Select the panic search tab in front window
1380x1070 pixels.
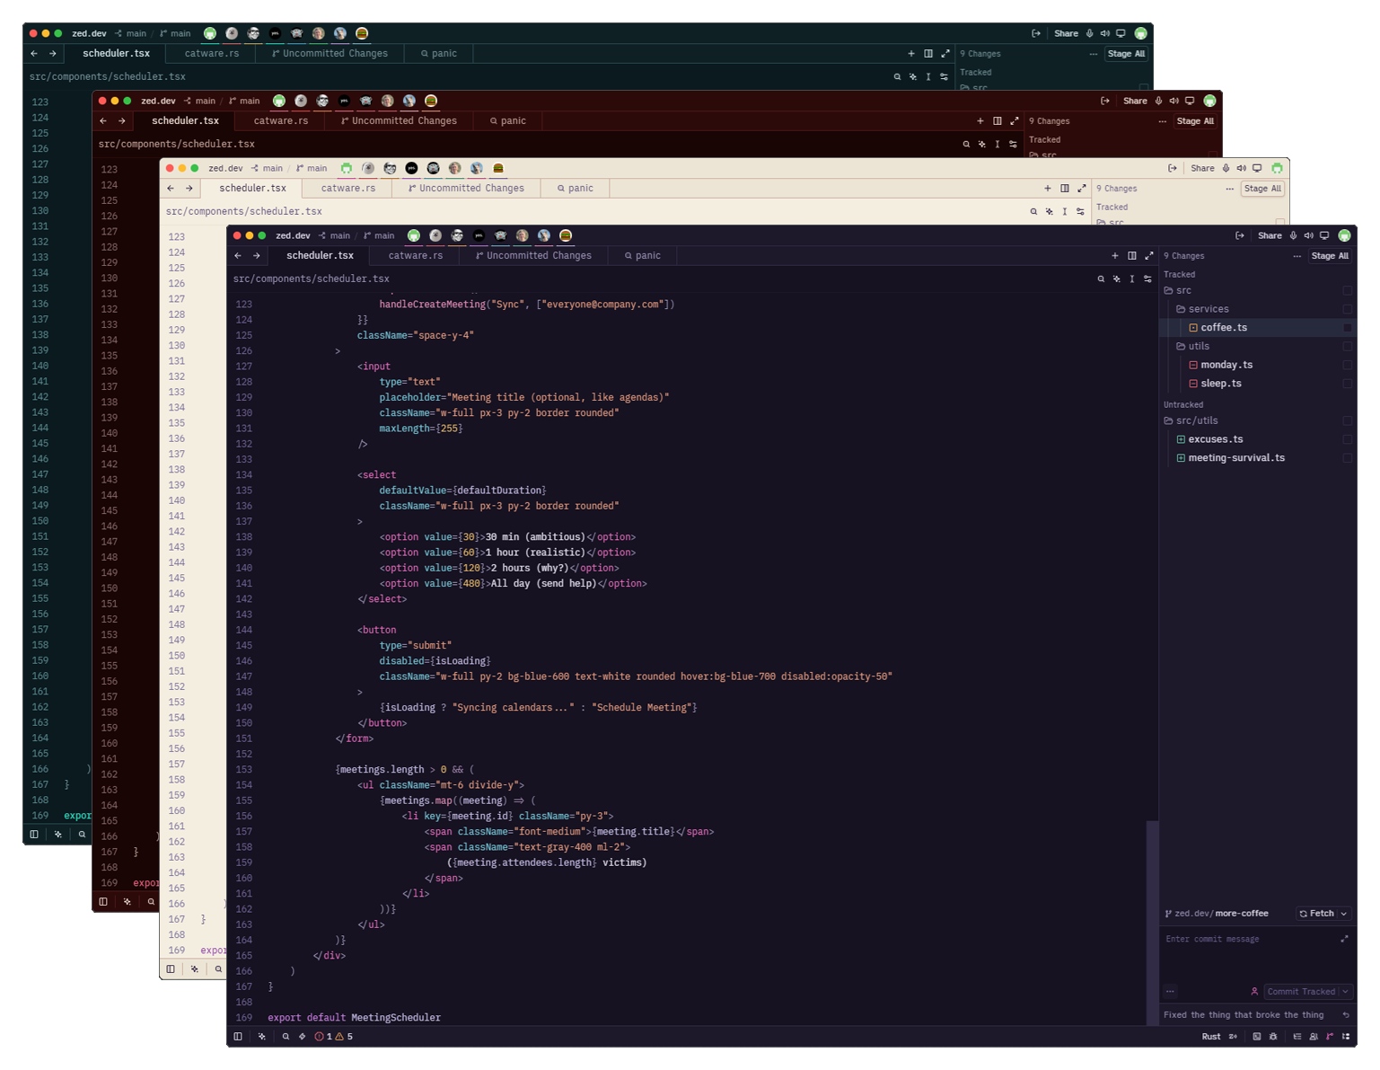[642, 256]
